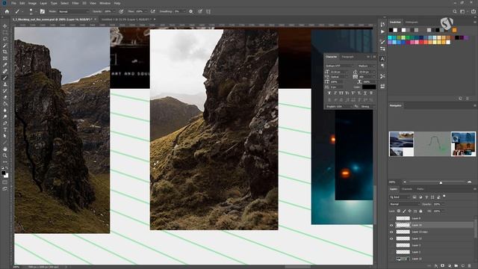Switch to the Paths tab
The image size is (478, 269).
420,189
